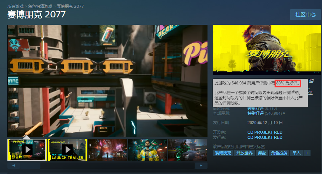Select the green motorcycle screenshot thumbnail
The image size is (322, 174).
pos(187,150)
